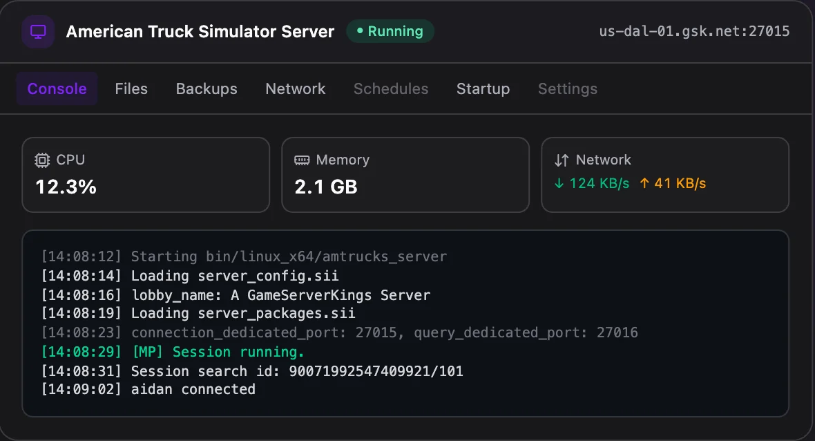Click the Network up-down arrows icon
815x441 pixels.
[x=562, y=160]
